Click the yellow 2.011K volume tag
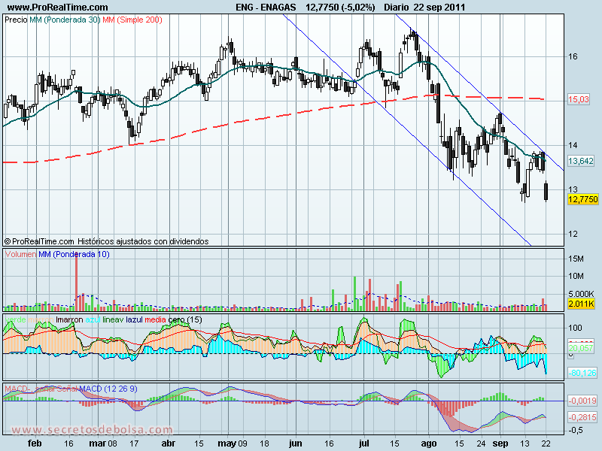The image size is (602, 451). click(x=581, y=304)
